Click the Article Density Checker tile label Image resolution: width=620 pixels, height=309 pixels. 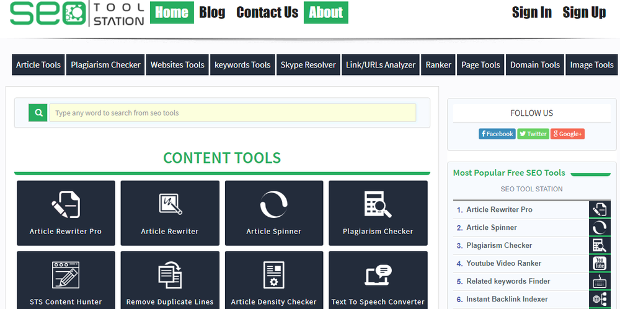tap(273, 302)
